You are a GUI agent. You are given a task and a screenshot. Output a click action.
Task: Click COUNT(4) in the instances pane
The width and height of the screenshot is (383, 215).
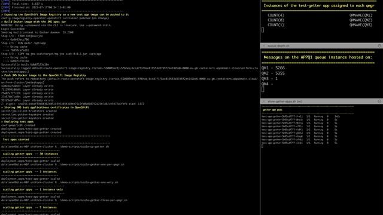[276, 15]
